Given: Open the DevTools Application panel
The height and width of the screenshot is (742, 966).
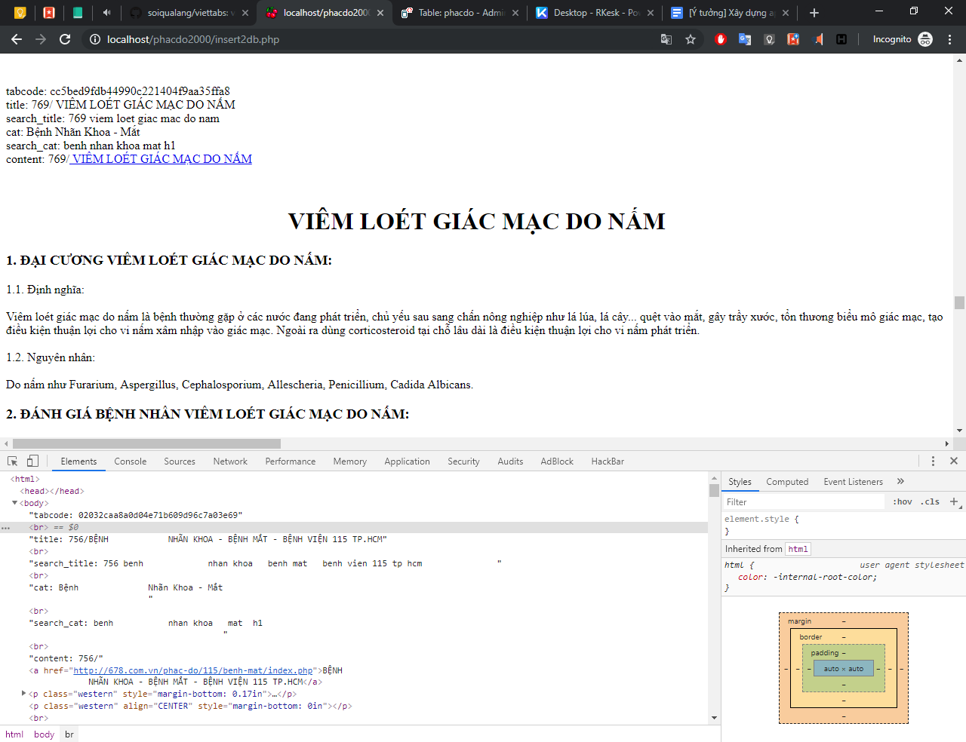Looking at the screenshot, I should [407, 461].
